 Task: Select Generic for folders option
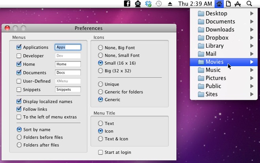point(100,92)
